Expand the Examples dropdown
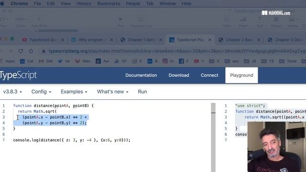306x172 pixels. tap(74, 92)
